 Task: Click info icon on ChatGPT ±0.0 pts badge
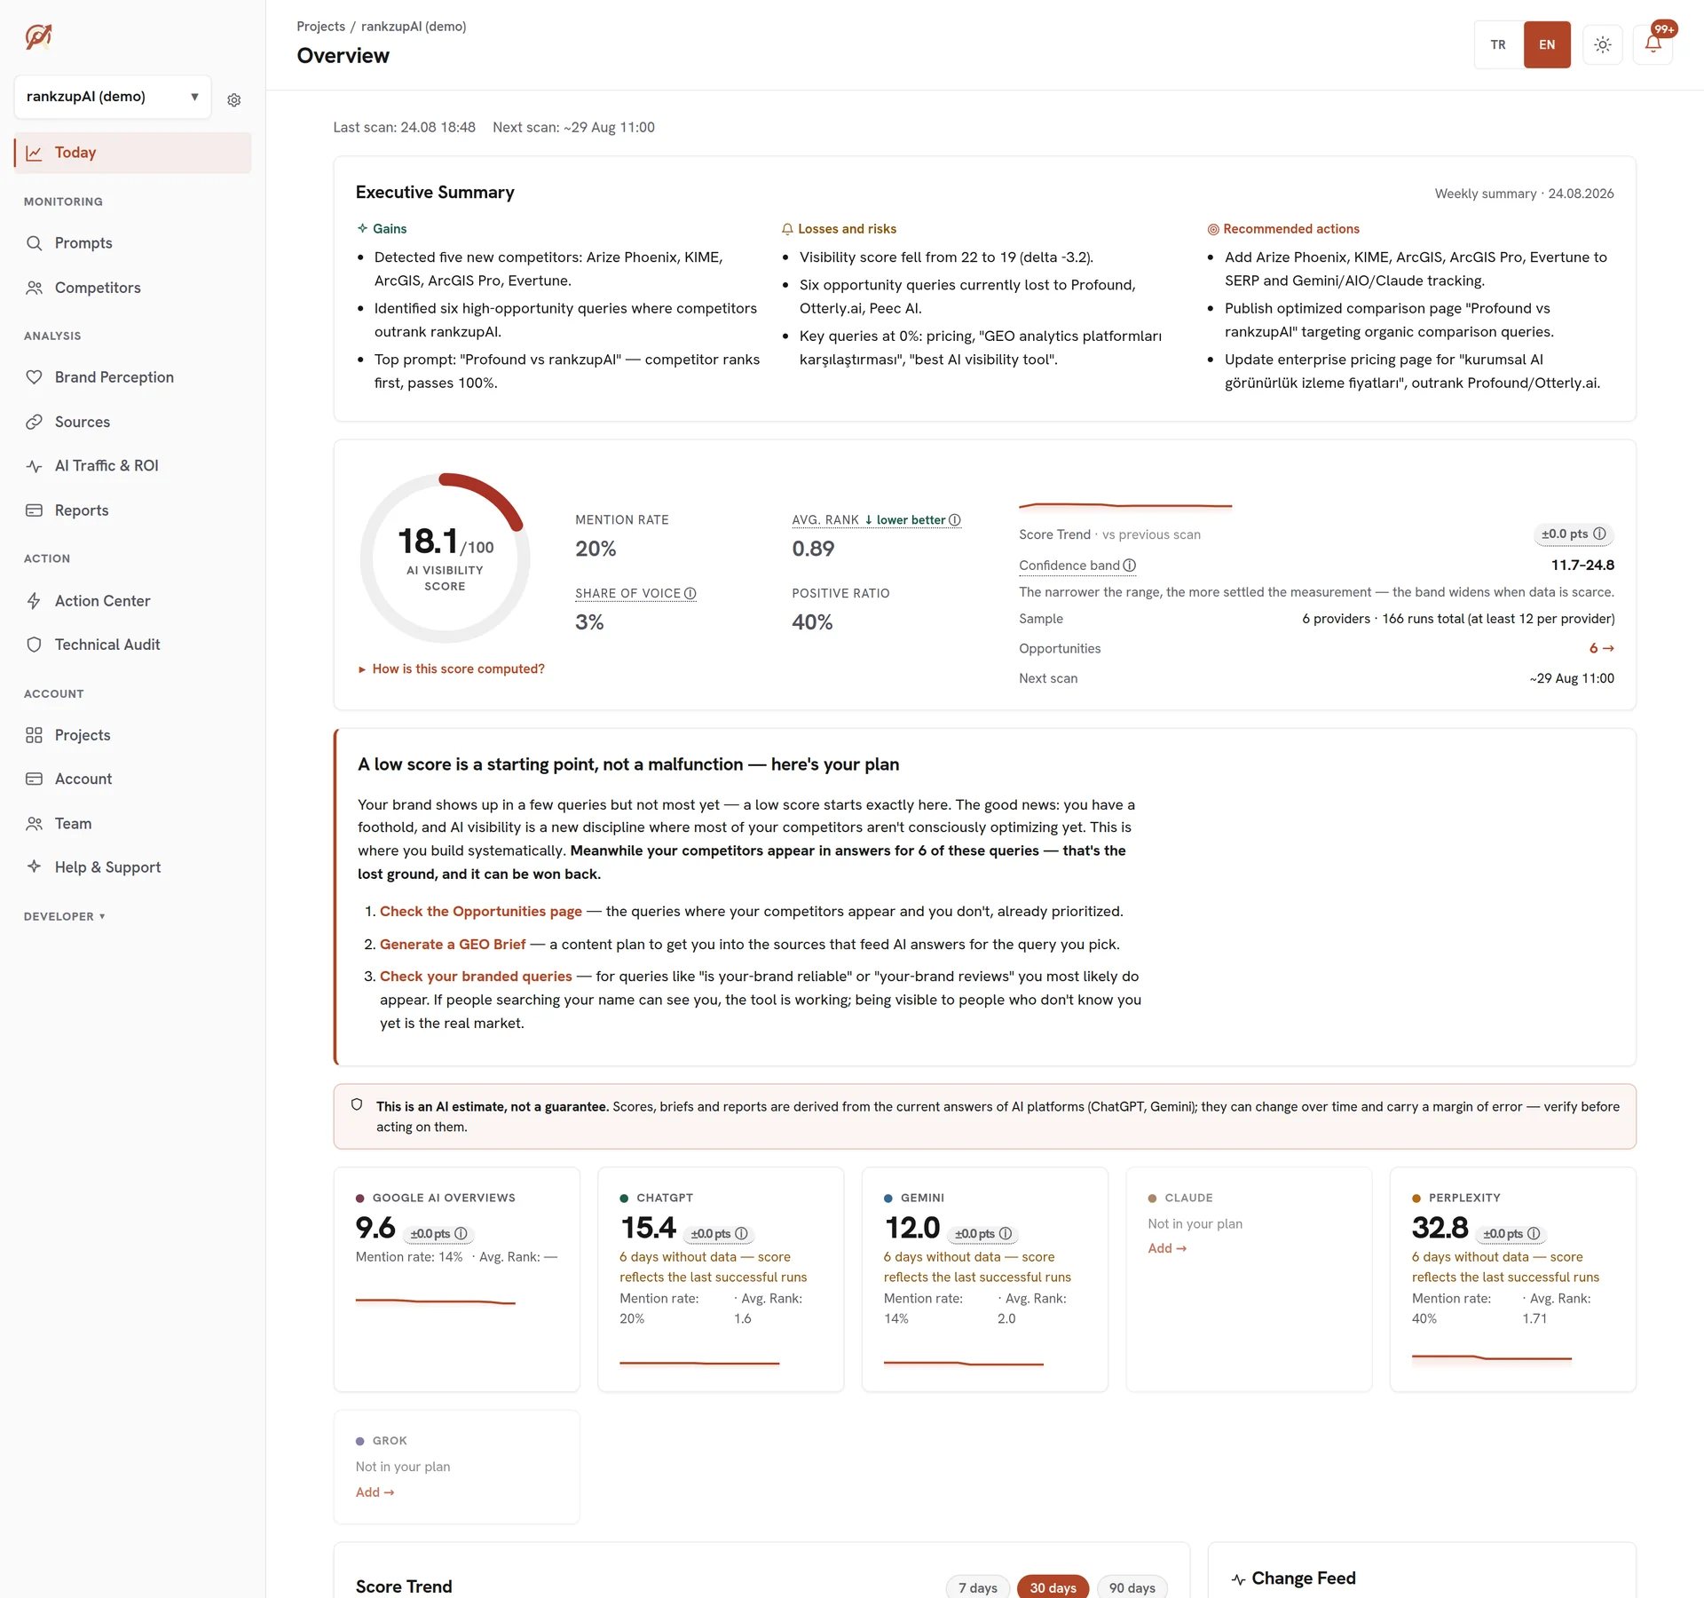point(741,1234)
